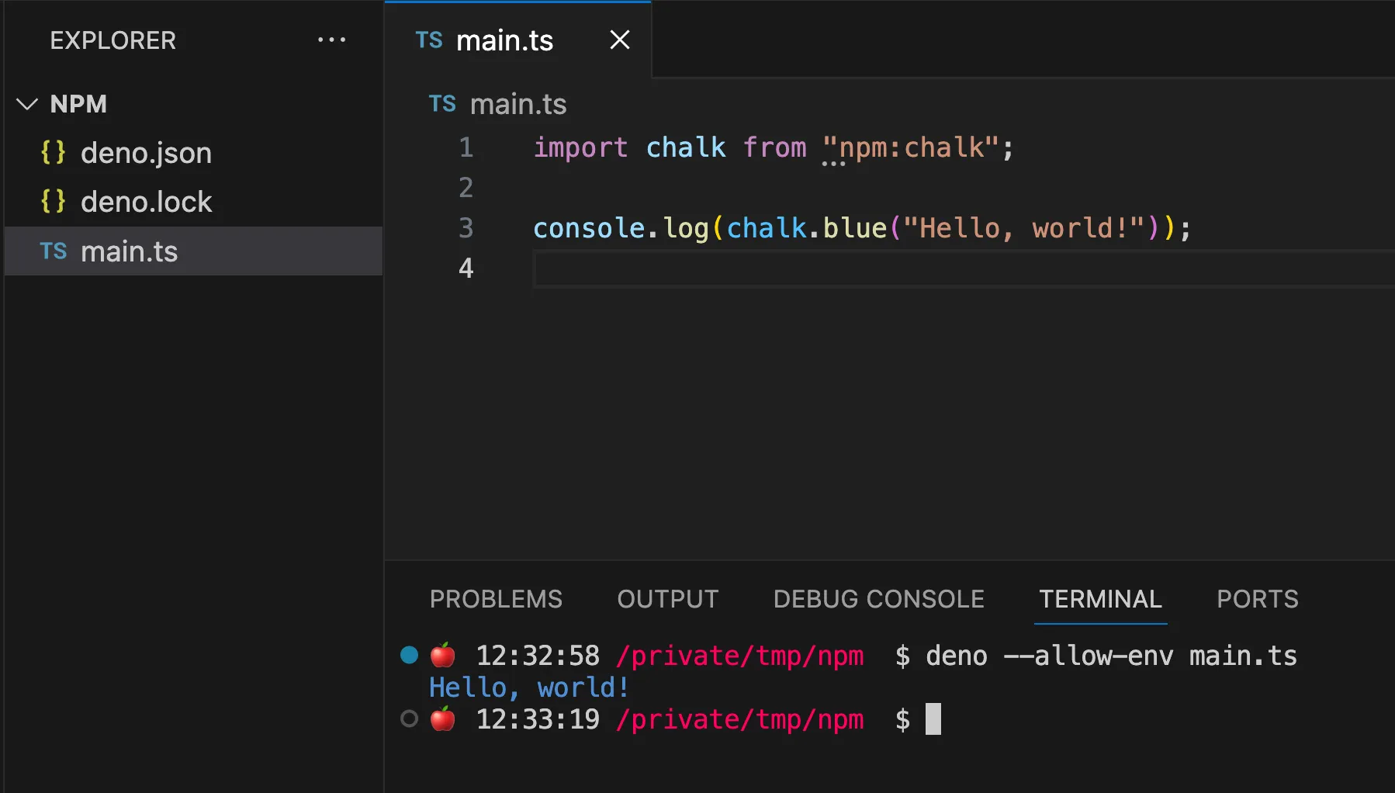Click the JSON braces icon beside deno.json

click(x=54, y=153)
